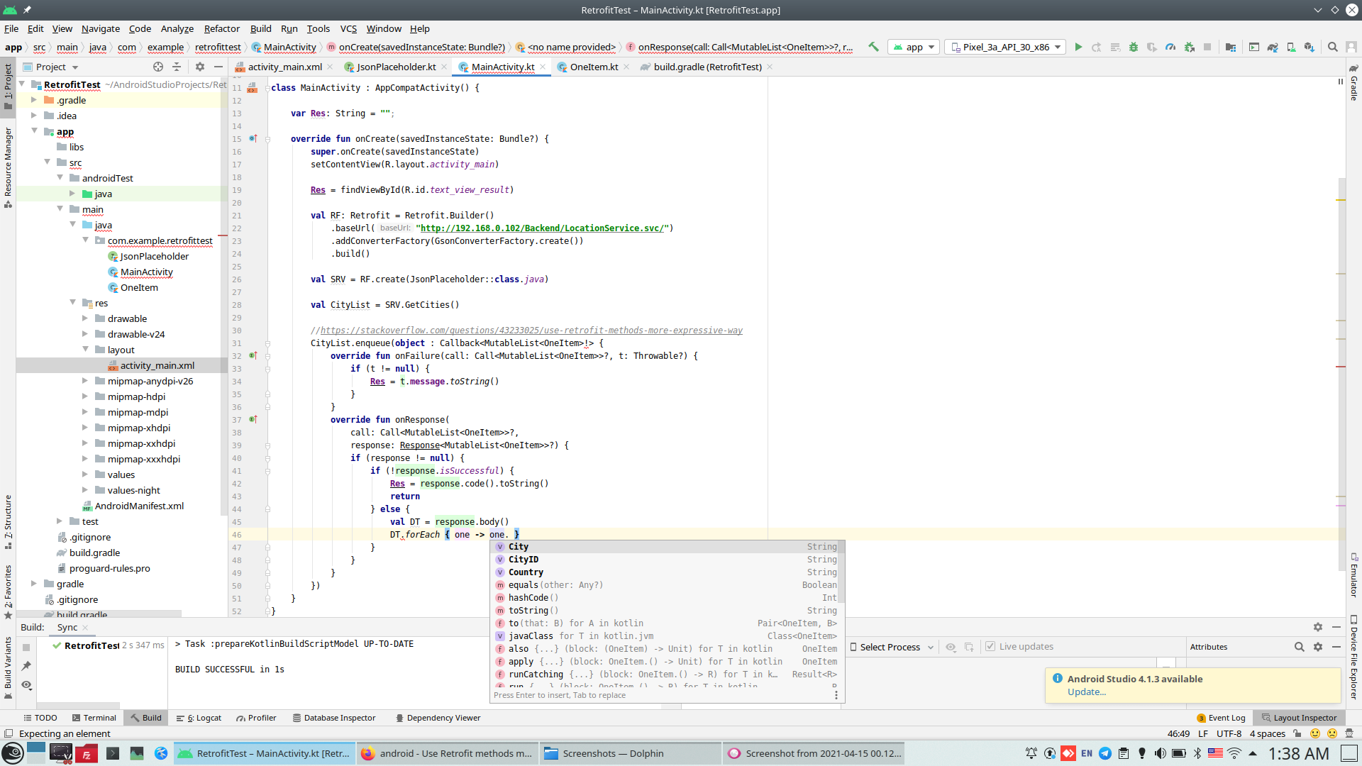Click the Make Project hammer icon
The image size is (1362, 766).
tap(874, 47)
